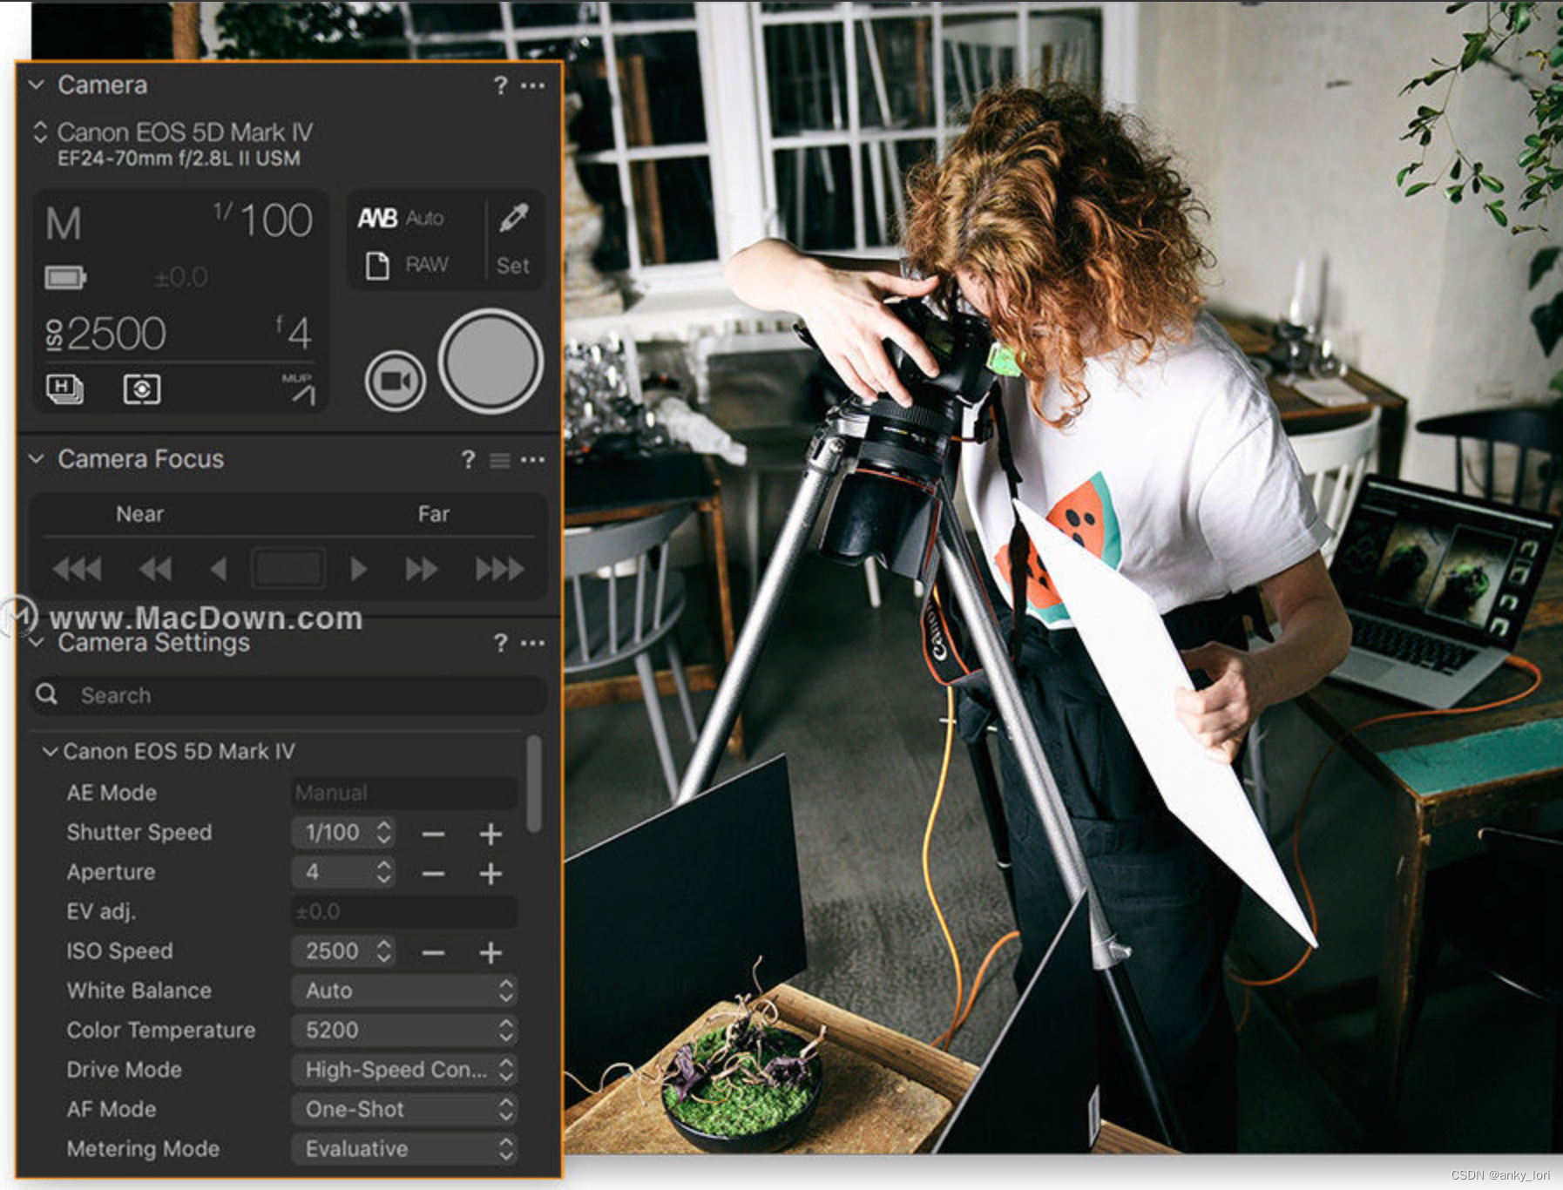Start live view with the video camera button
Viewport: 1563px width, 1190px height.
[x=396, y=381]
